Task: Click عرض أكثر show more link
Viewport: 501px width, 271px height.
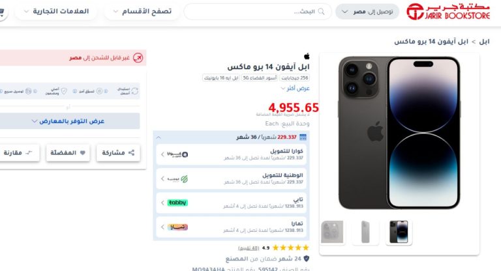Action: (x=296, y=88)
